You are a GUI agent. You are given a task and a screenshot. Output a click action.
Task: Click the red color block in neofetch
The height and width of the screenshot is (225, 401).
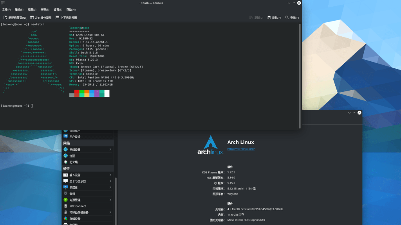[77, 93]
